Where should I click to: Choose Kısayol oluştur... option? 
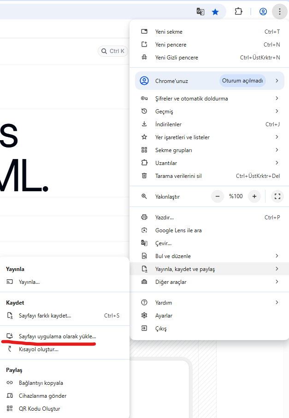click(65, 349)
